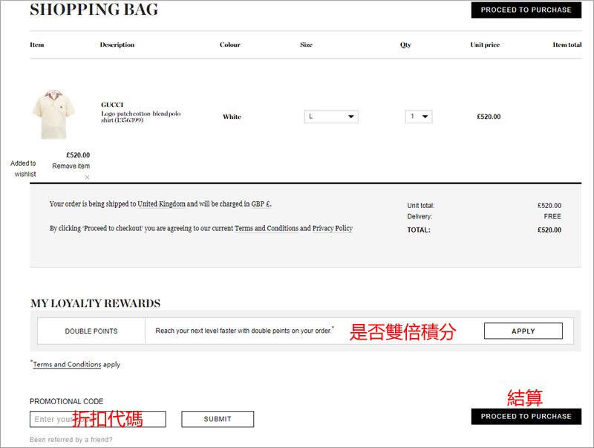Open Terms and Conditions under loyalty rewards

[x=67, y=365]
